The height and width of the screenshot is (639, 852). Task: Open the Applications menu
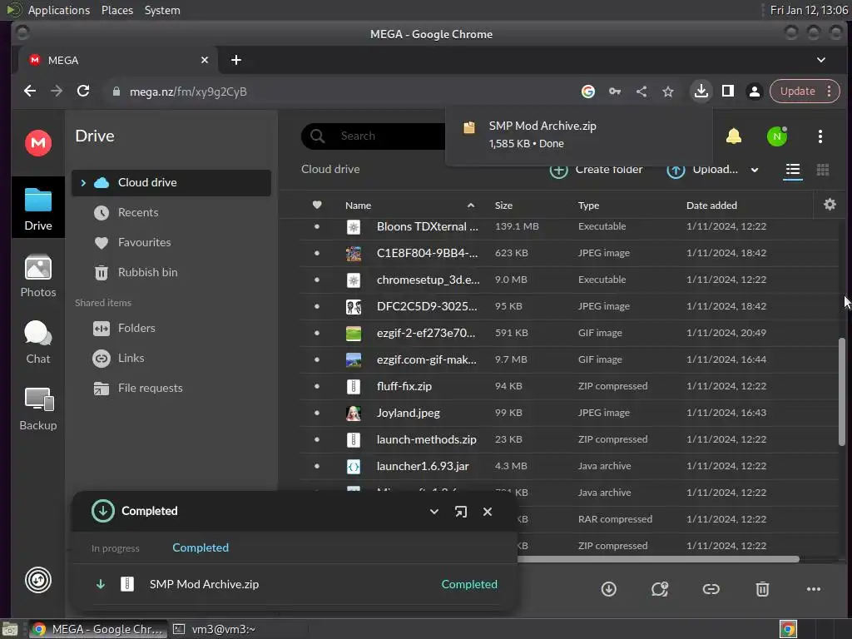[59, 10]
